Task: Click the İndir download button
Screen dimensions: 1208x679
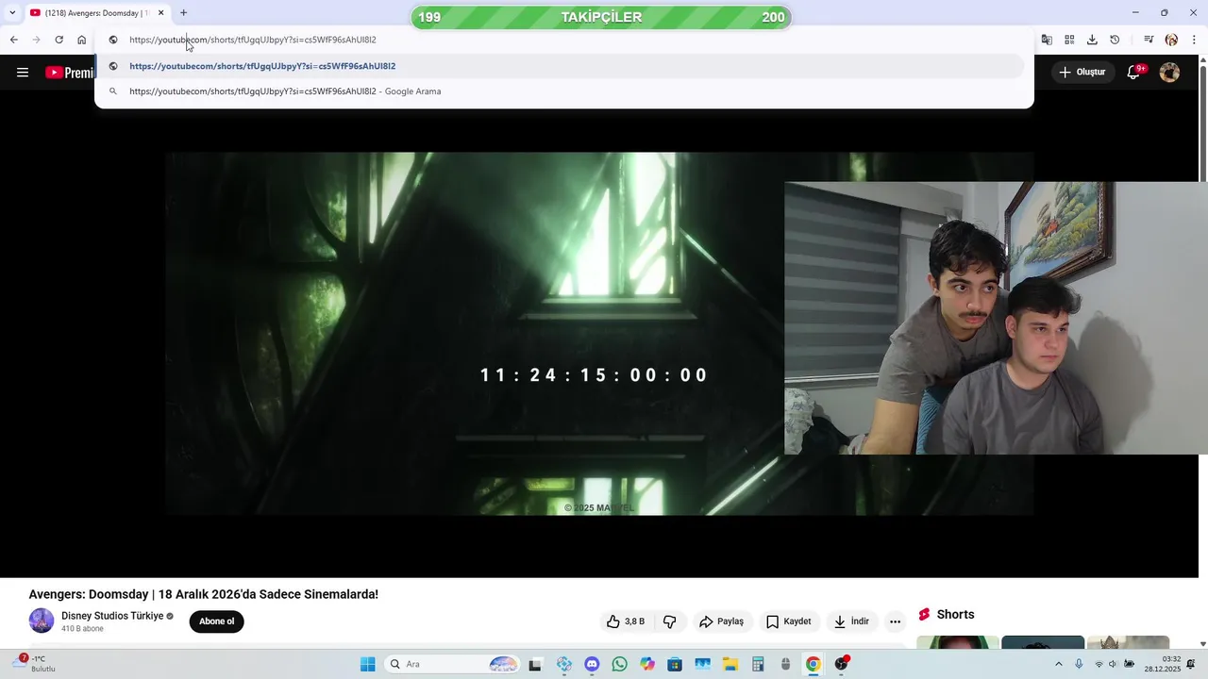Action: [850, 621]
